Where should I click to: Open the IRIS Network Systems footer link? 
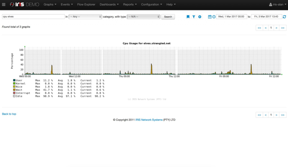(x=149, y=120)
